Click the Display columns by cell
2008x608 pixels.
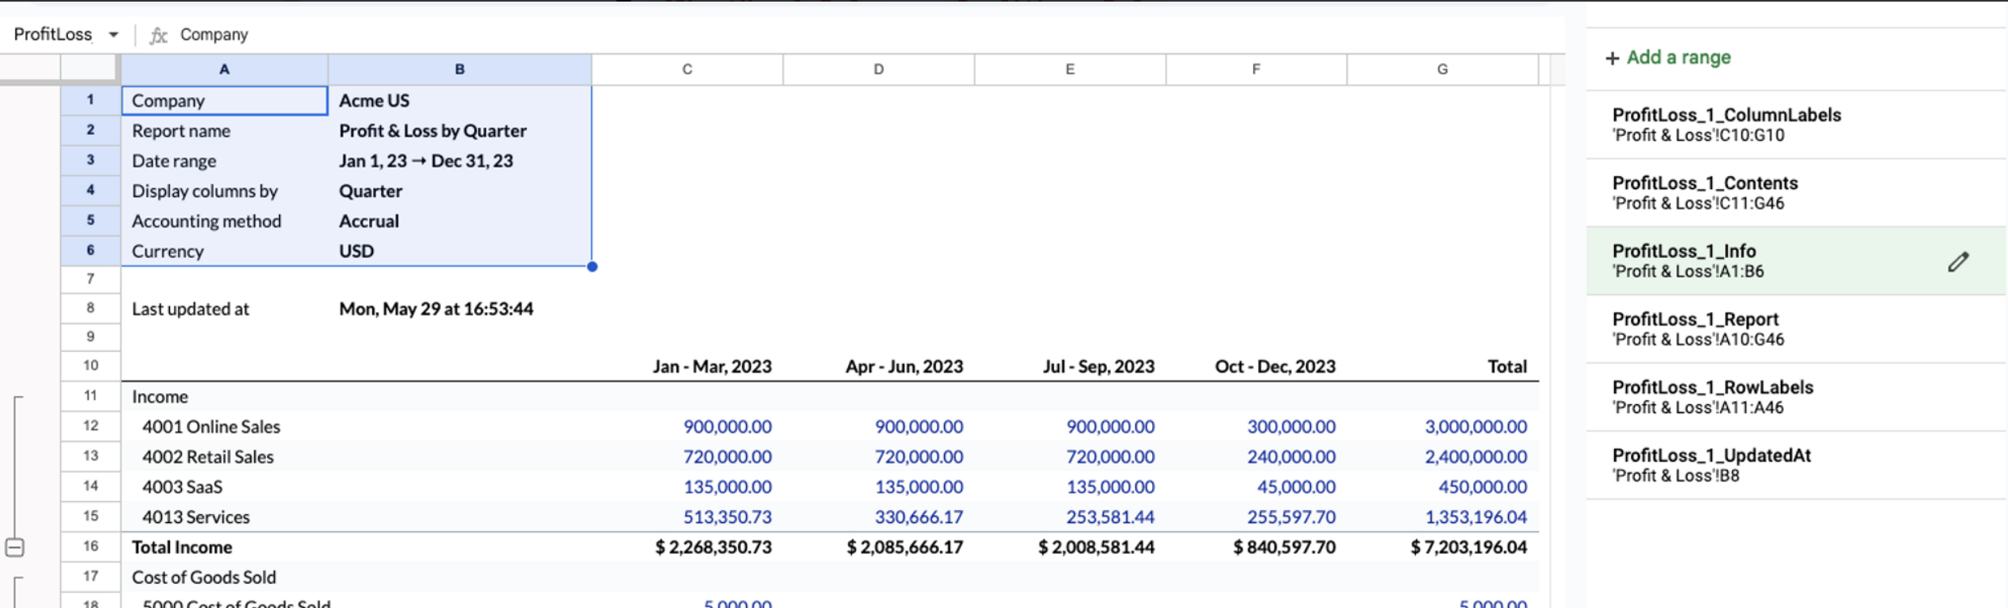224,191
